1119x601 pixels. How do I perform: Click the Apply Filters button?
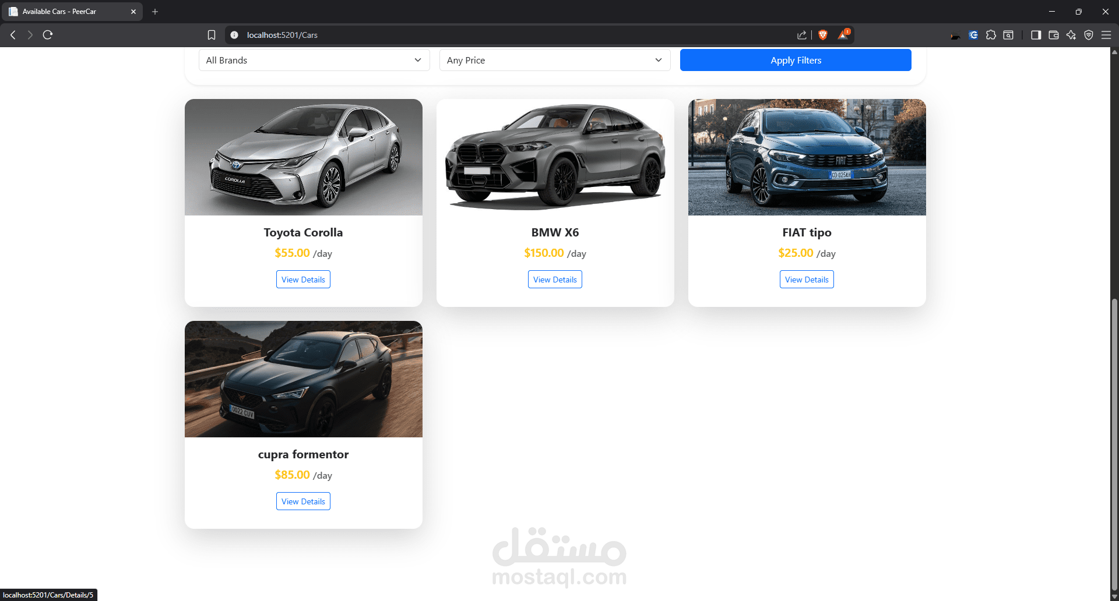pyautogui.click(x=796, y=60)
